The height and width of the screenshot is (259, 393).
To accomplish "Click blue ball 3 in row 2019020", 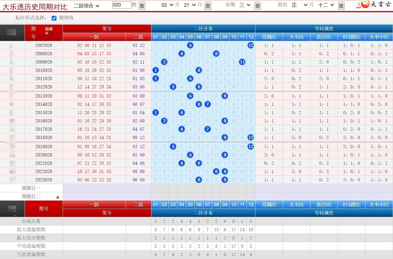I will tap(173, 147).
